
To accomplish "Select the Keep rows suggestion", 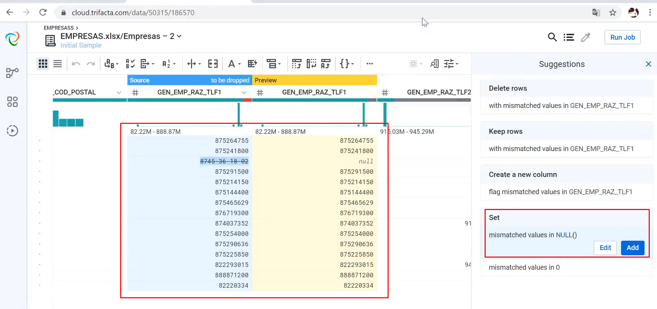I will point(566,140).
